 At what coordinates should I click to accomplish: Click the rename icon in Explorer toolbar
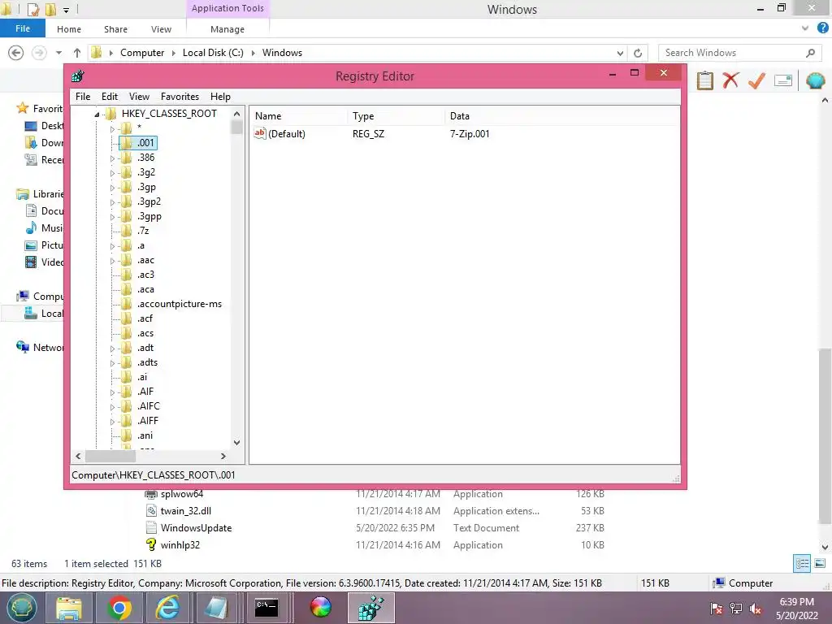(x=783, y=80)
